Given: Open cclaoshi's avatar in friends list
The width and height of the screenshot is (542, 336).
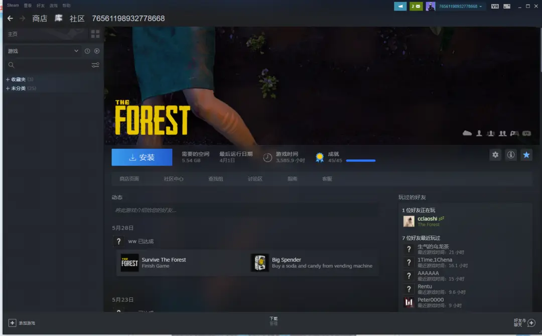Looking at the screenshot, I should pos(409,221).
